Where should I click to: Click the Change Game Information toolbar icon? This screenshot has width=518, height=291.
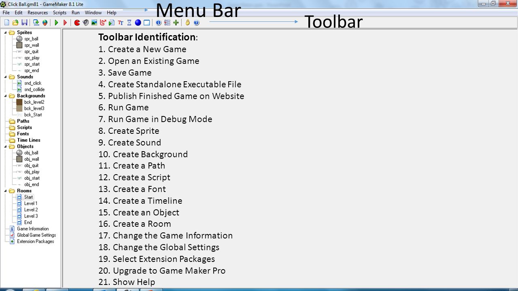tap(159, 23)
